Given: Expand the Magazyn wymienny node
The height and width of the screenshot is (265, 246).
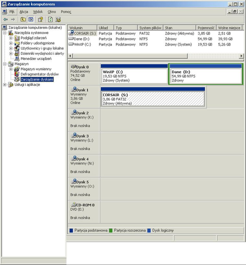Looking at the screenshot, I should (x=11, y=69).
